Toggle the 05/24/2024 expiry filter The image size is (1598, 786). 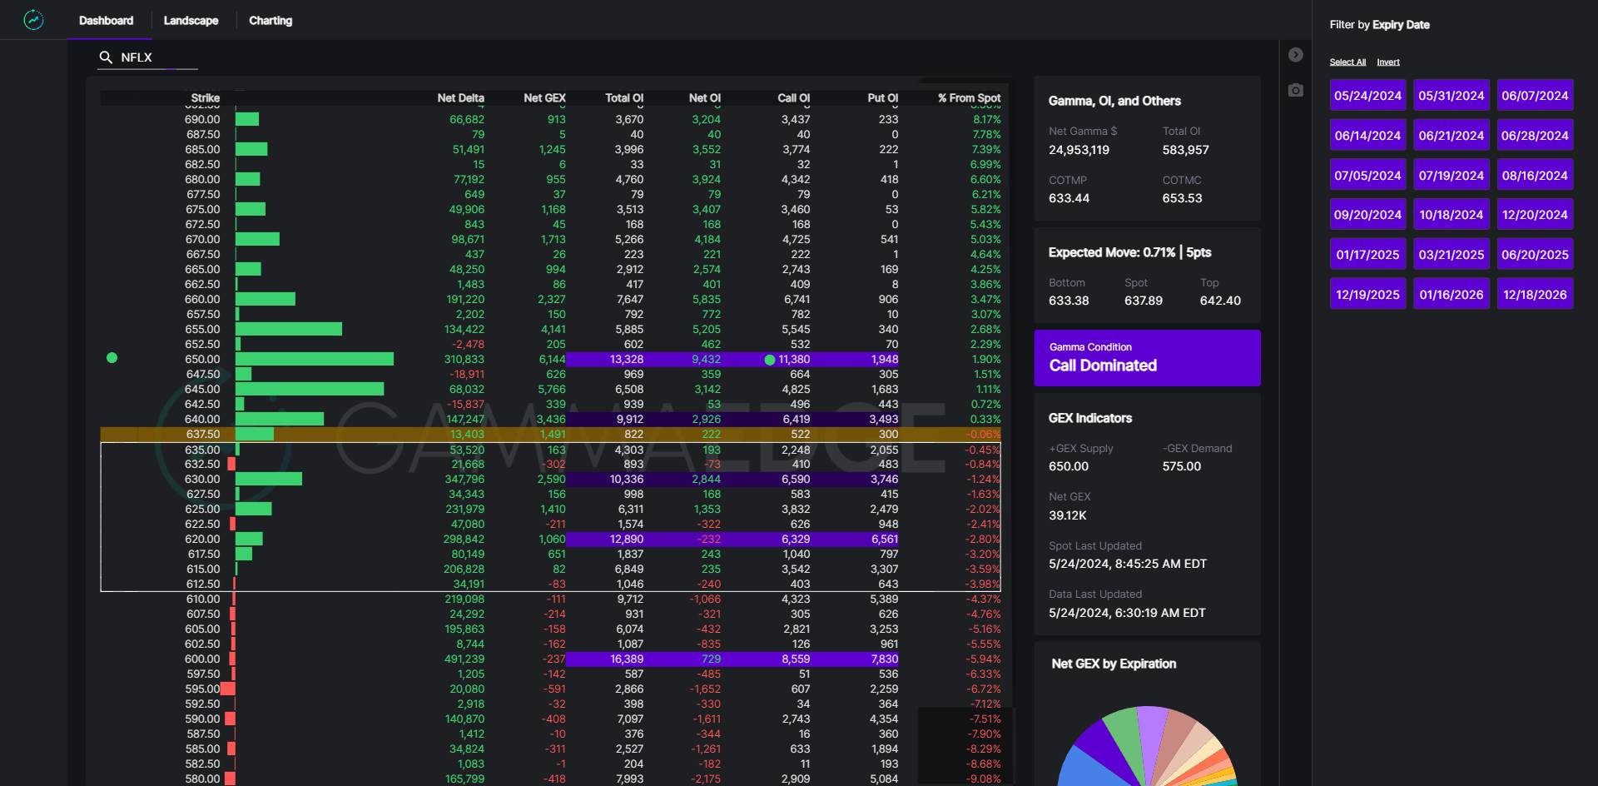pyautogui.click(x=1367, y=96)
